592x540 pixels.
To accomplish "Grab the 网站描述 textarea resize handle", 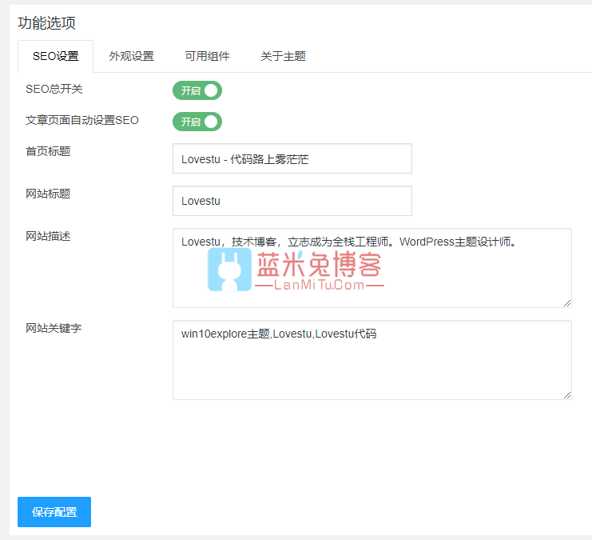I will pos(567,303).
